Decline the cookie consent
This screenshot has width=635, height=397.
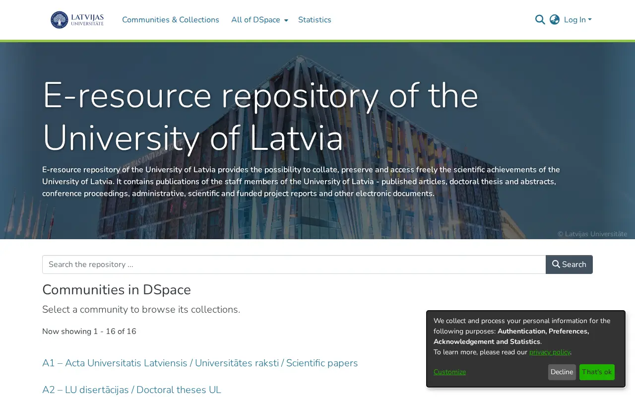tap(562, 372)
